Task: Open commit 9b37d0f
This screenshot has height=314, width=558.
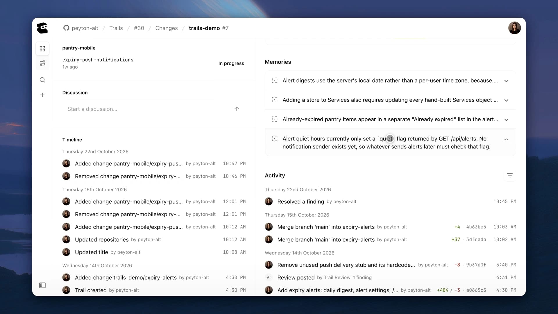Action: pyautogui.click(x=476, y=265)
